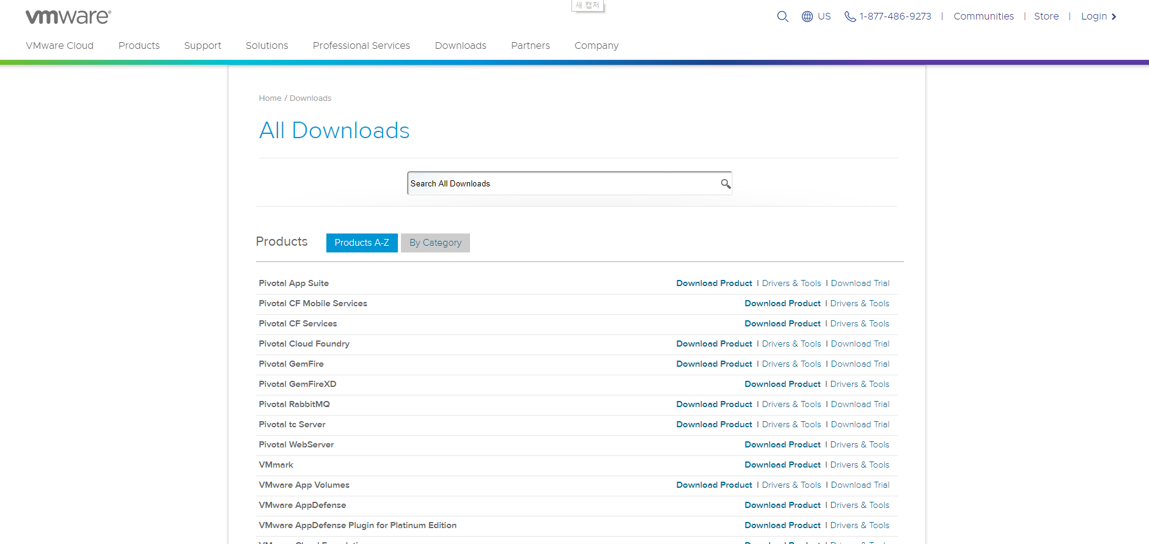Open the Solutions menu
This screenshot has width=1149, height=544.
tap(267, 45)
